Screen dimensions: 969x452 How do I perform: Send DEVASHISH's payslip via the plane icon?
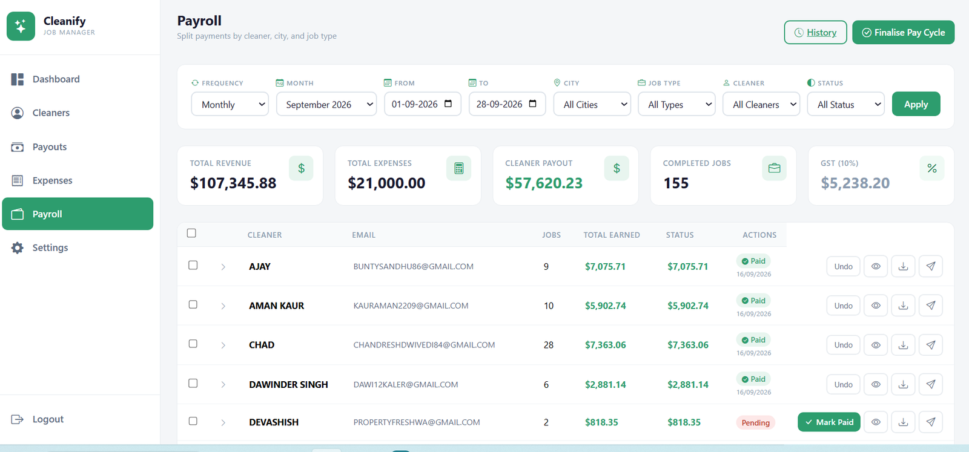click(x=931, y=422)
